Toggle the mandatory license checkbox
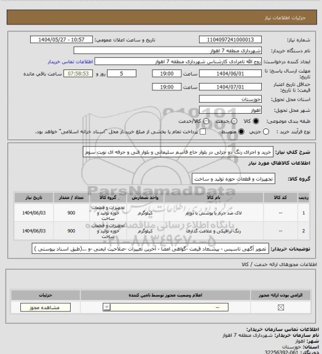This screenshot has width=322, height=354. (281, 307)
